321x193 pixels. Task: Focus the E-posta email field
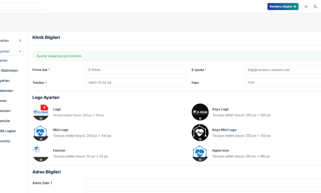(x=282, y=70)
